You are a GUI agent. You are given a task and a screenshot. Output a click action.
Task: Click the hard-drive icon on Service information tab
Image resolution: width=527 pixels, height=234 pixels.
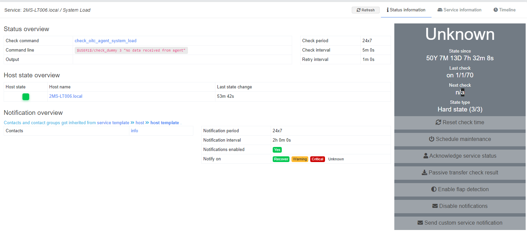(440, 10)
